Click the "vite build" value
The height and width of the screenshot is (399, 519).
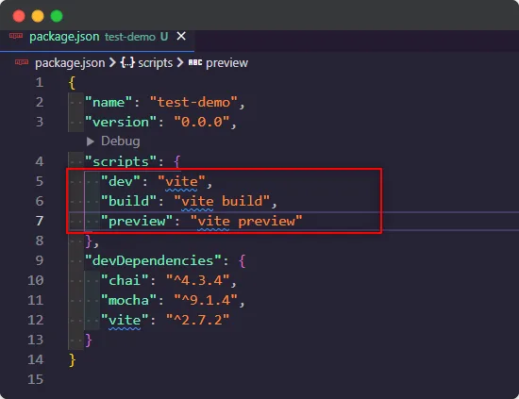pos(222,201)
